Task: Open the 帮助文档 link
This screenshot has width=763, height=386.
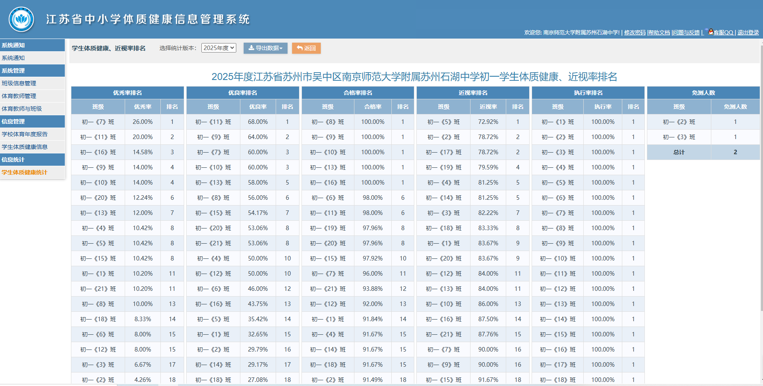Action: coord(659,32)
